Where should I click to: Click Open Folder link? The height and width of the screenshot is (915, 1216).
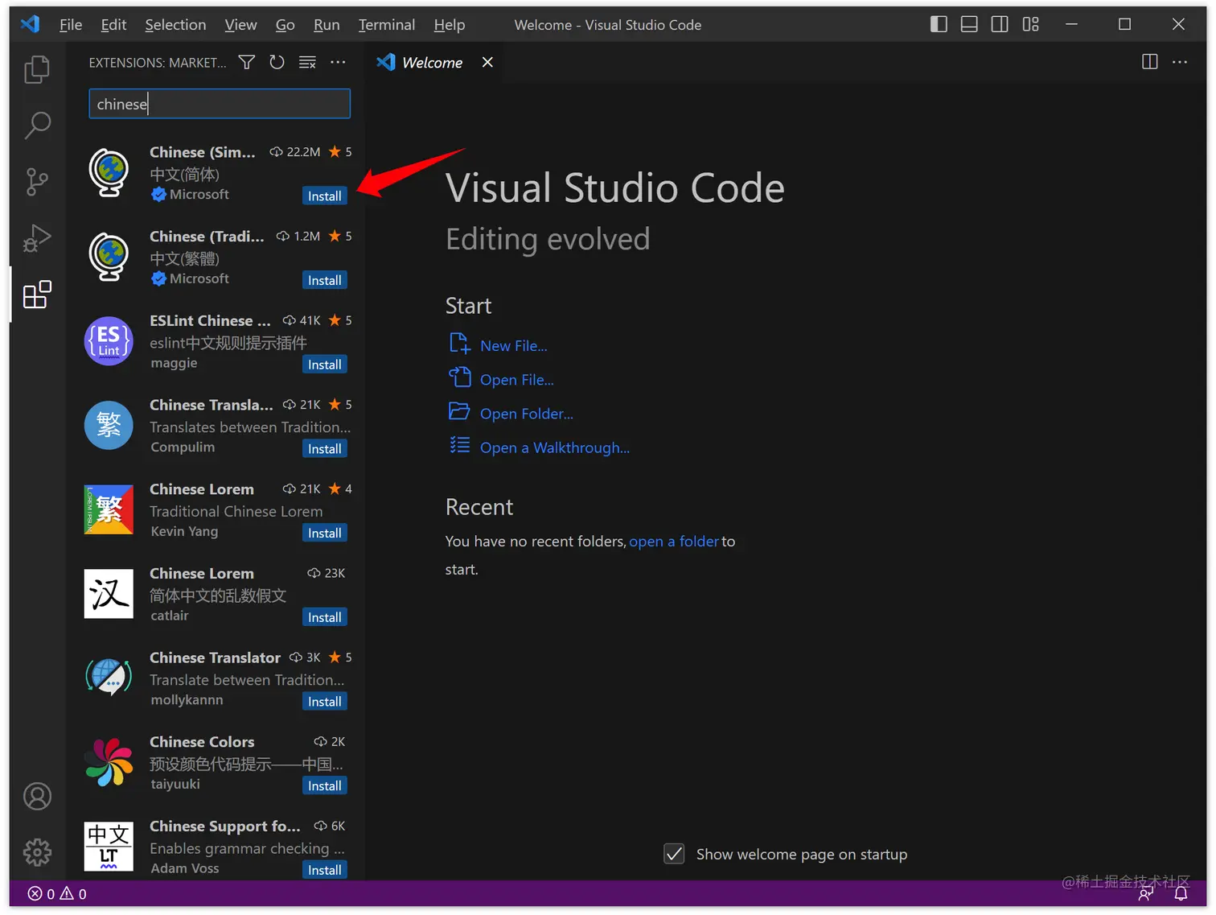tap(526, 414)
